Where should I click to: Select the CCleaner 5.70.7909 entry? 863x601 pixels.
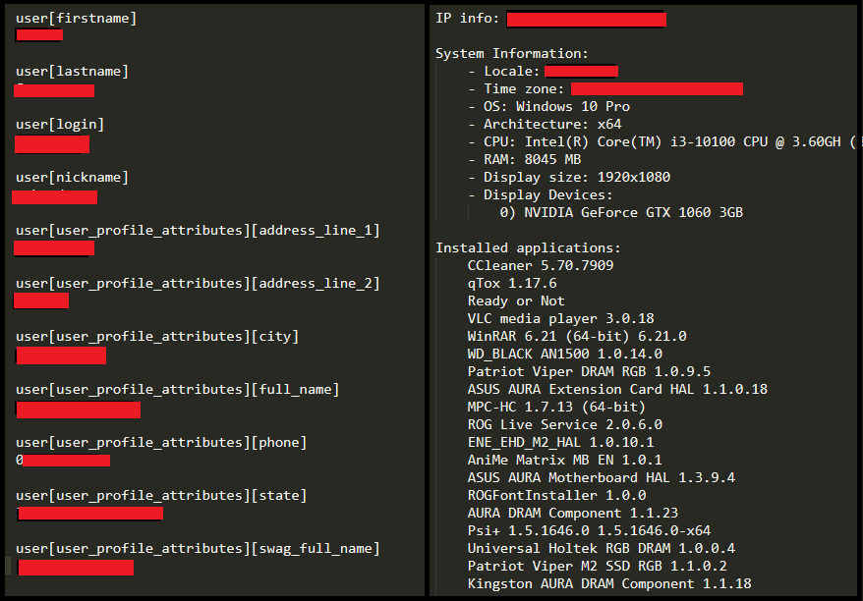(x=541, y=265)
